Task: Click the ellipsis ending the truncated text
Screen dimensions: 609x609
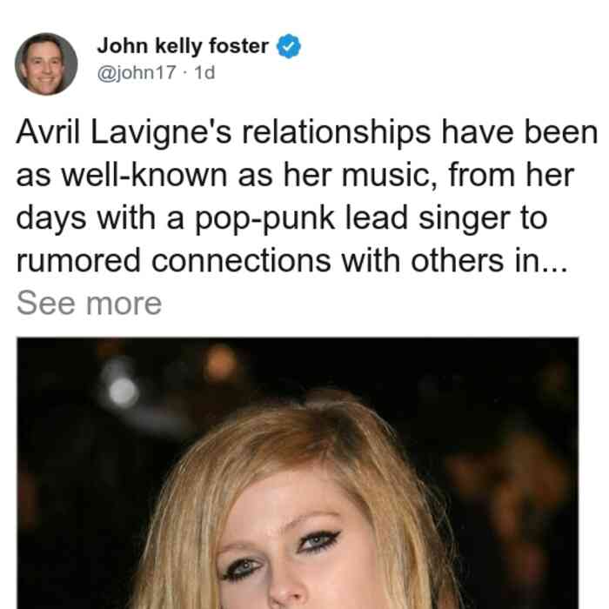Action: (x=555, y=269)
